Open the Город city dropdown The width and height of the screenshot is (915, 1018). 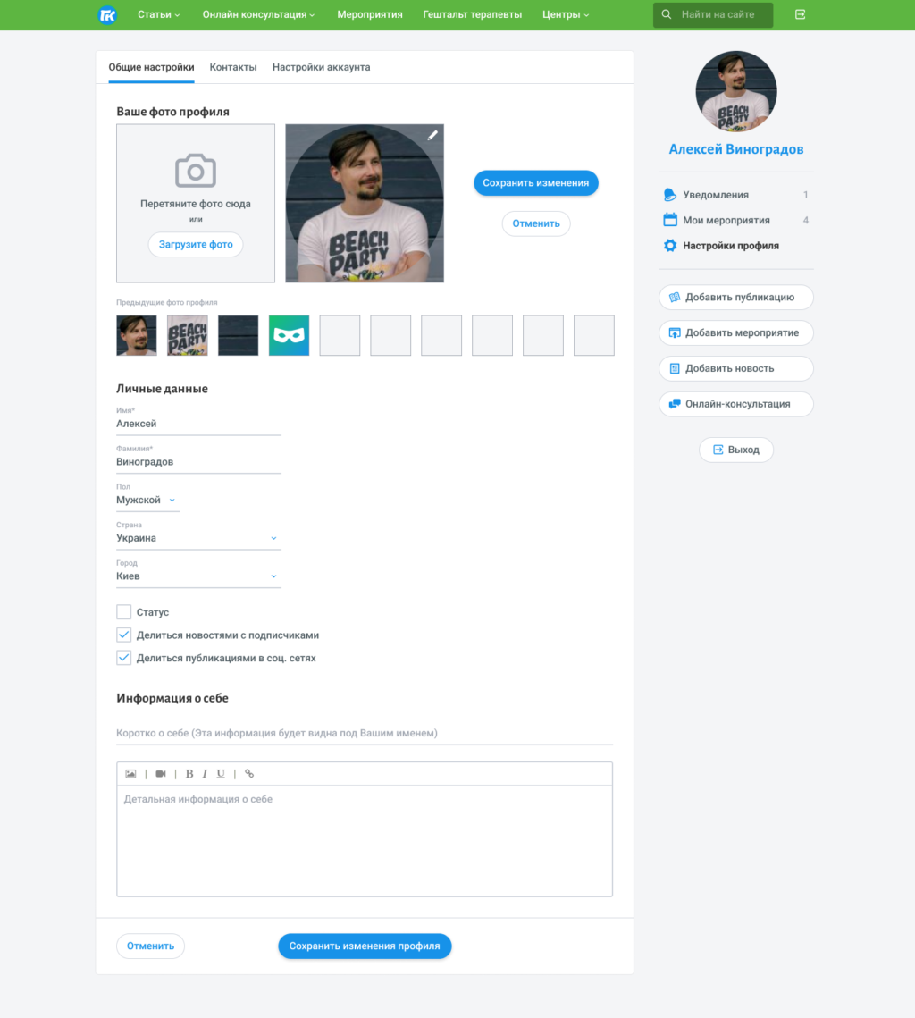[198, 576]
